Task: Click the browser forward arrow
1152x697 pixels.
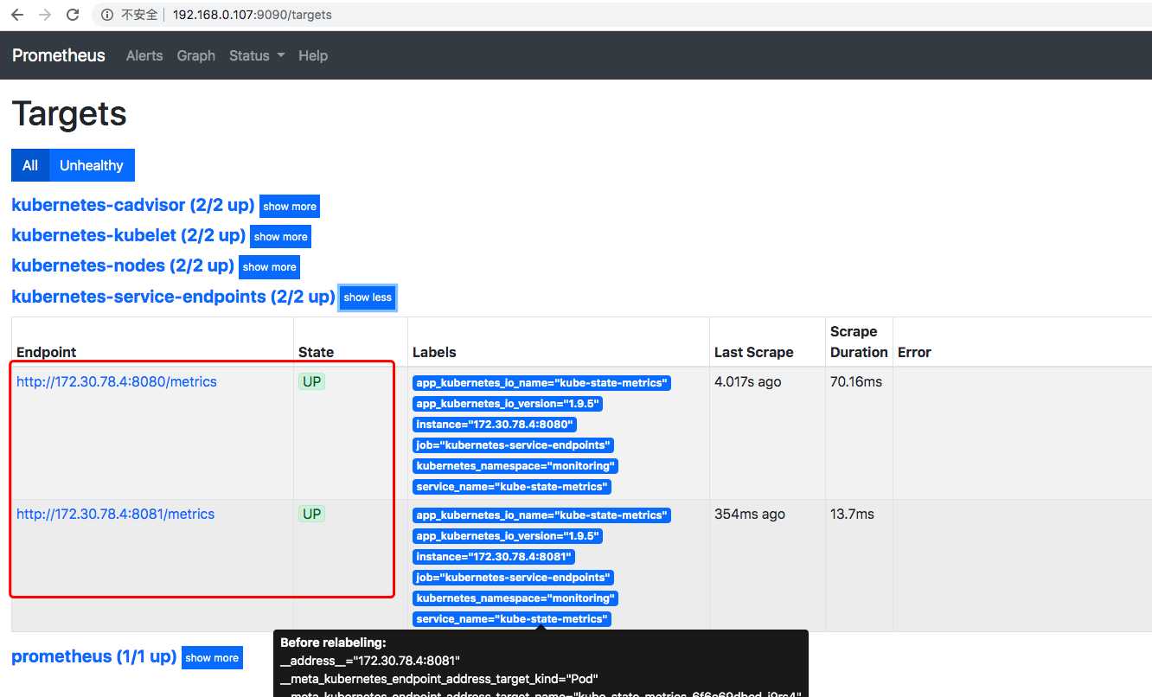Action: pyautogui.click(x=45, y=15)
